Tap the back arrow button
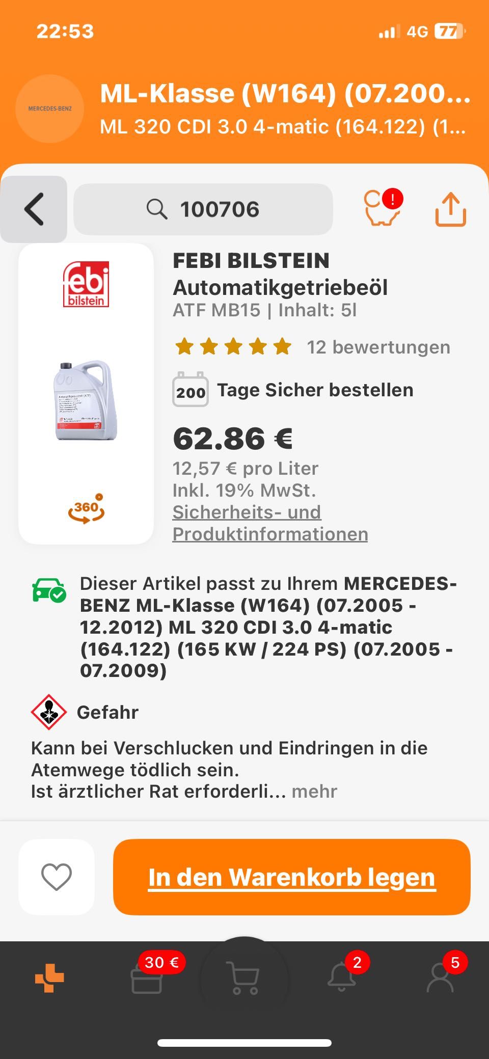This screenshot has height=1059, width=489. [34, 209]
